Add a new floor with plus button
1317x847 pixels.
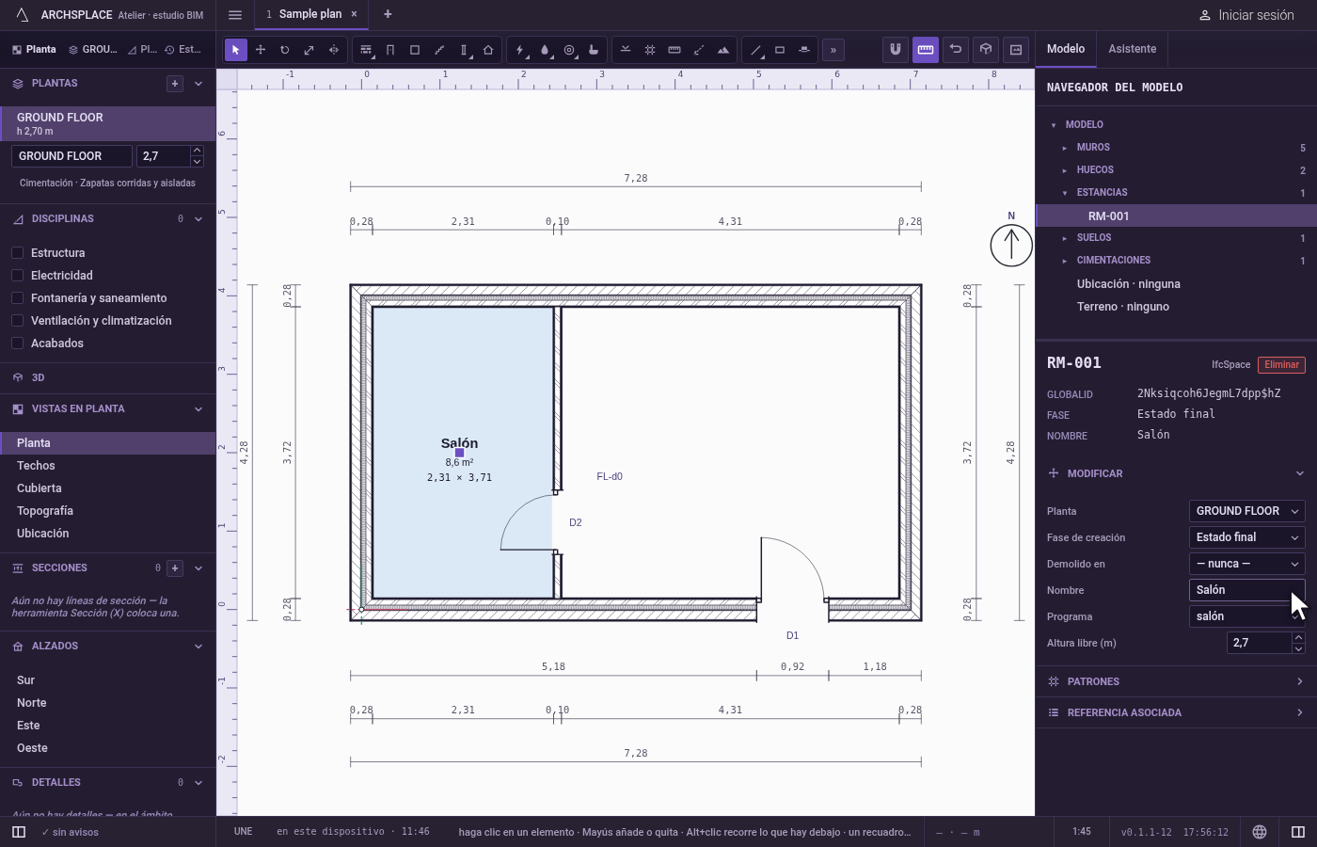point(175,84)
